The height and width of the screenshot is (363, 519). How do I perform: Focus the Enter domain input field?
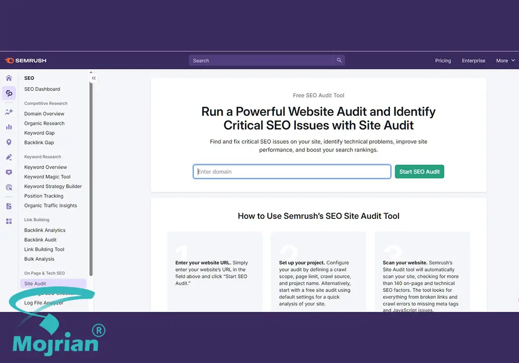(x=292, y=172)
